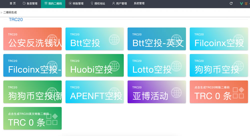Open the APENFT空投 card
The height and width of the screenshot is (136, 250).
94,92
